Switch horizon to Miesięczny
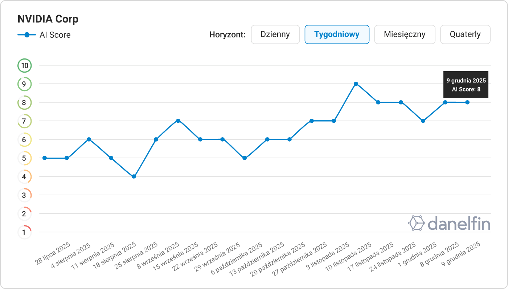This screenshot has height=289, width=508. click(405, 34)
